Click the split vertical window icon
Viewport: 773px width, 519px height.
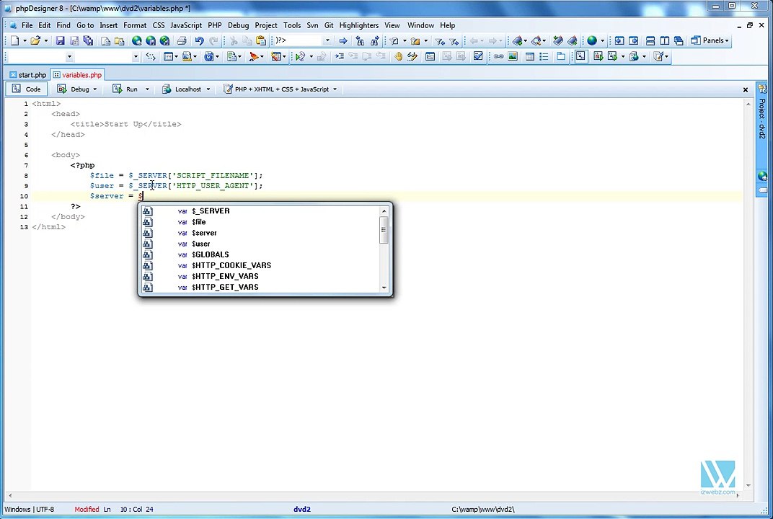click(x=665, y=41)
